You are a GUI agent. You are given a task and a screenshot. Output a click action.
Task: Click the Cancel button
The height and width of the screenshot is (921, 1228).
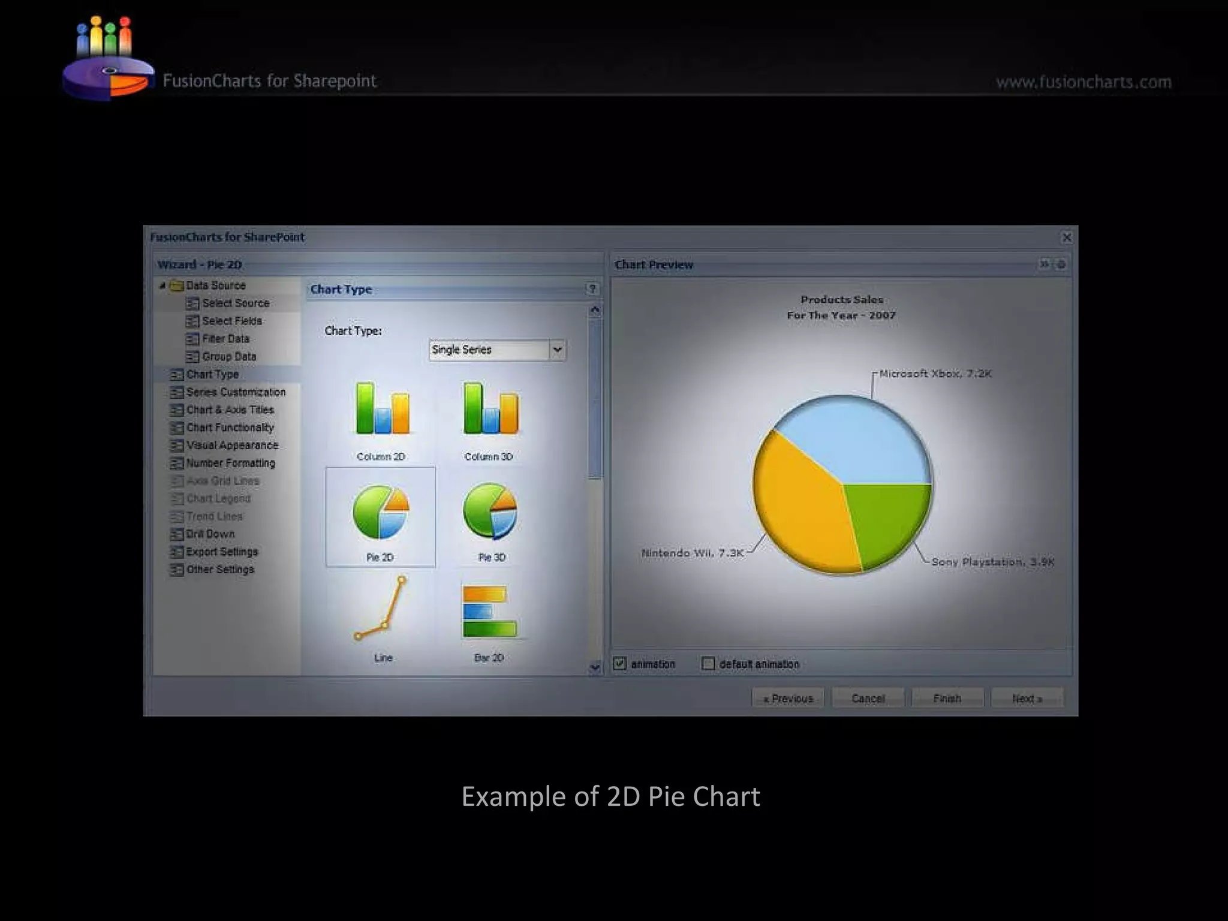click(x=868, y=699)
